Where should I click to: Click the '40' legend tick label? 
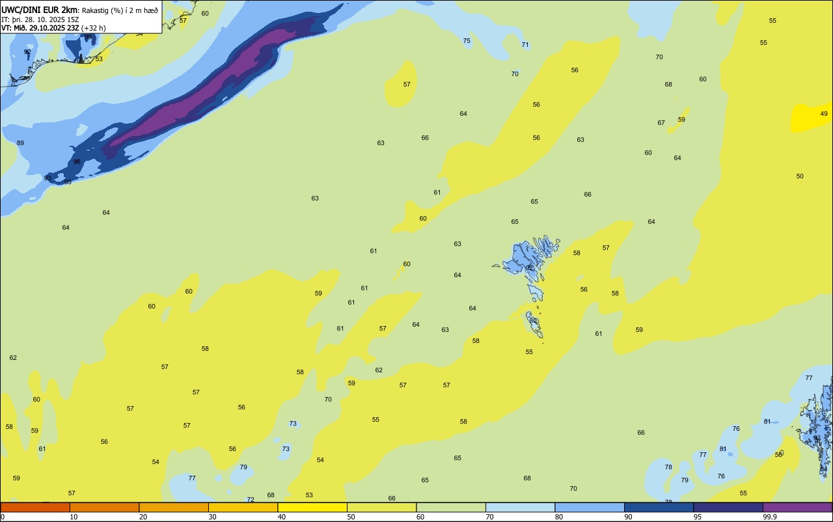pos(281,517)
